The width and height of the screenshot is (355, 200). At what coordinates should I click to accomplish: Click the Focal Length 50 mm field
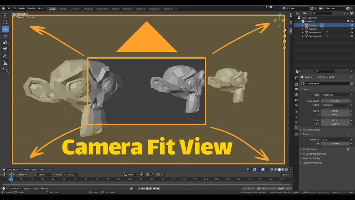[x=336, y=101]
